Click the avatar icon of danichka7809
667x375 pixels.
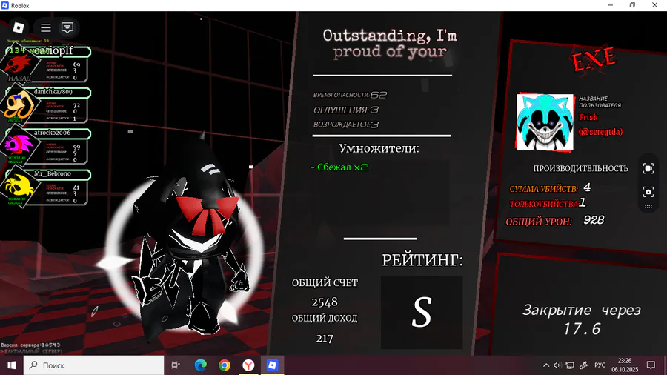point(18,105)
